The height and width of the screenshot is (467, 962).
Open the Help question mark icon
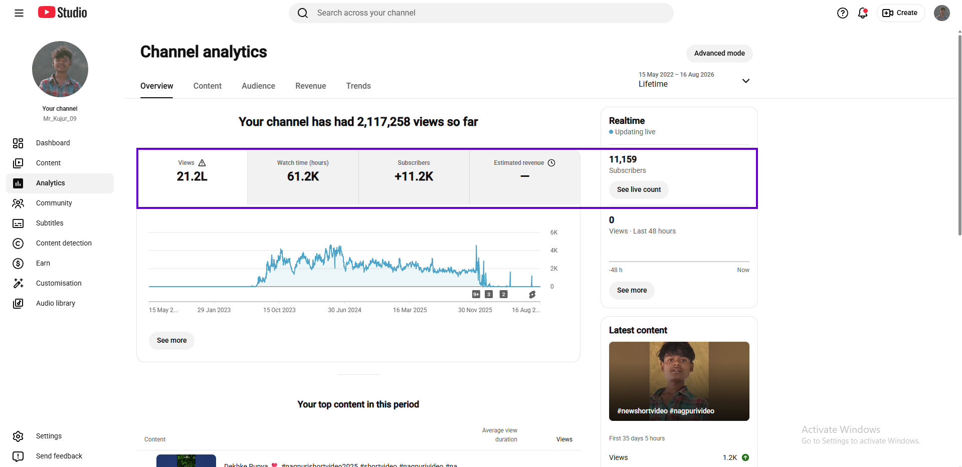point(843,13)
